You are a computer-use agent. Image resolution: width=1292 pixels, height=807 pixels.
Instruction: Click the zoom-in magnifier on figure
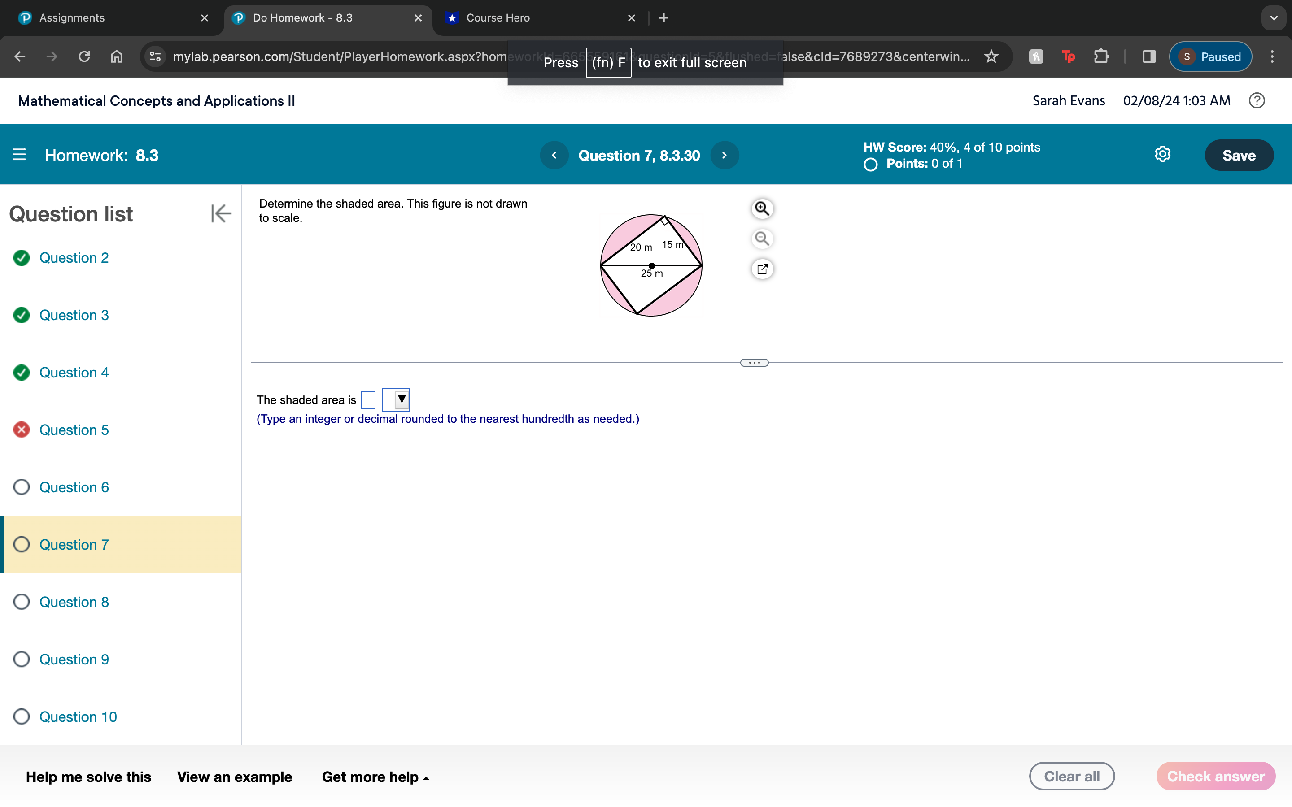click(762, 208)
